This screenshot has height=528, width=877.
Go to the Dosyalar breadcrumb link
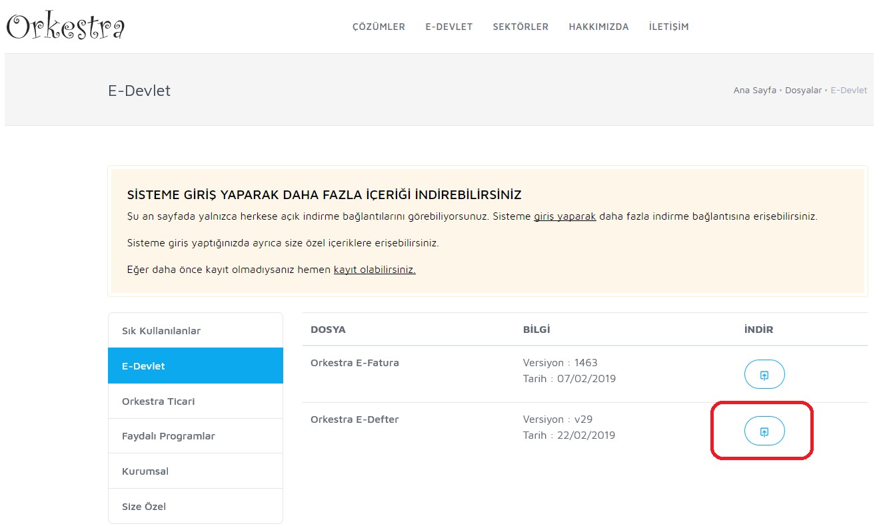803,91
